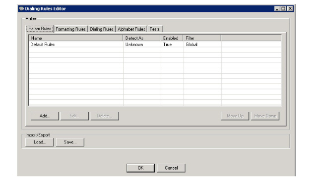Click the Global filter cell
This screenshot has width=312, height=179.
[191, 45]
